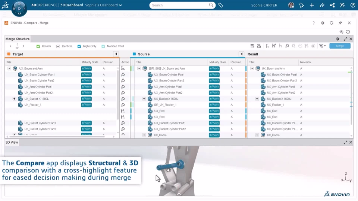The image size is (358, 201).
Task: Toggle the Right-Only checkbox
Action: (x=79, y=46)
